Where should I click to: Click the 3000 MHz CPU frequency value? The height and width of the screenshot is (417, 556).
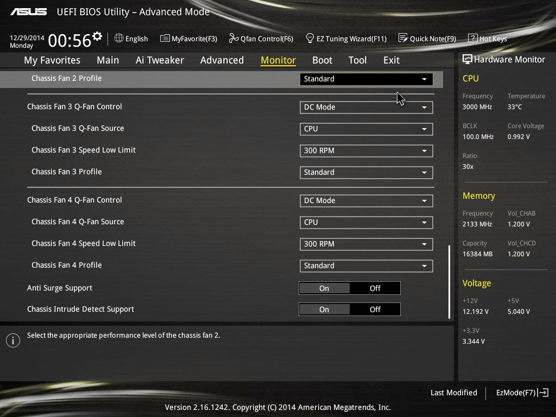click(x=477, y=107)
